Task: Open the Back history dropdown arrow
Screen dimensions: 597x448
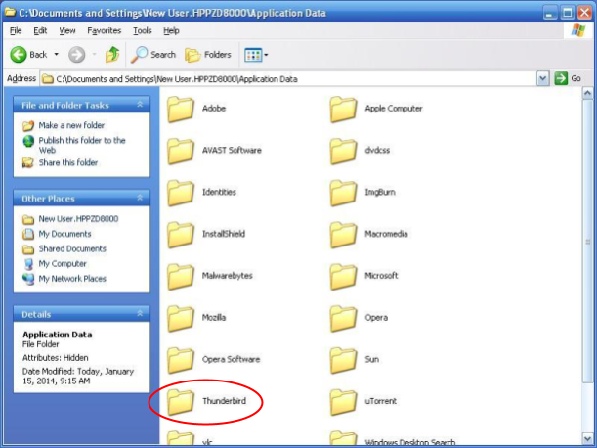Action: click(57, 55)
